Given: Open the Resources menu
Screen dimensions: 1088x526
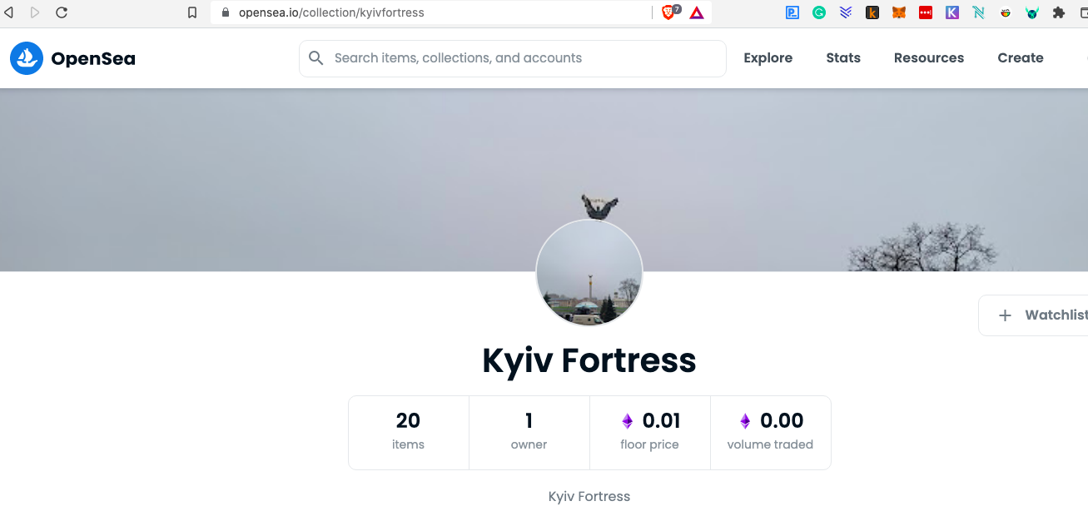Looking at the screenshot, I should (929, 58).
